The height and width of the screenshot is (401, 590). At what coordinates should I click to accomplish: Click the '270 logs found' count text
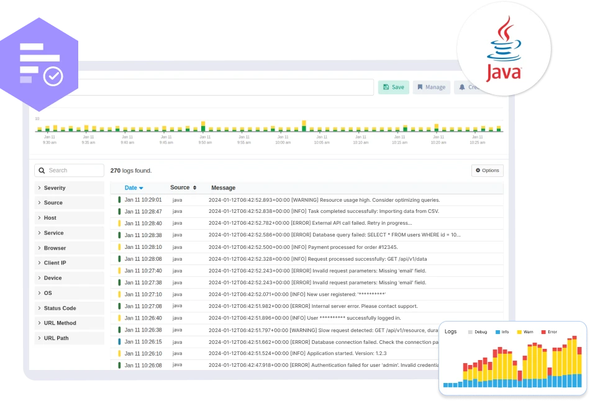pos(131,171)
